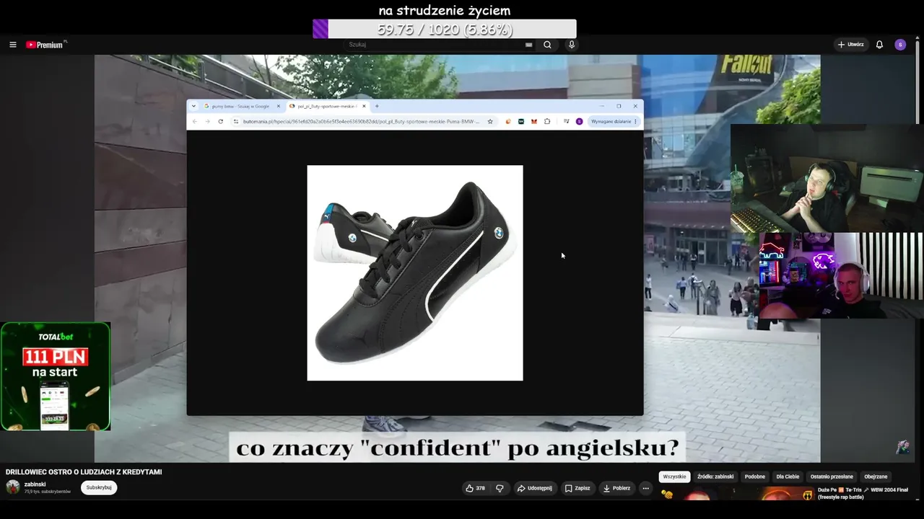Click Chrome's back navigation arrow

pyautogui.click(x=194, y=121)
